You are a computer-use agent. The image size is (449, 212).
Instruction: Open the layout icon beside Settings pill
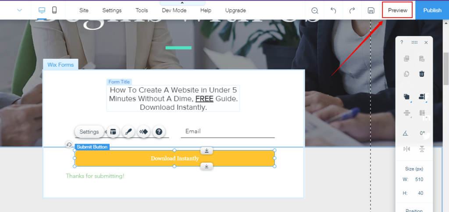[x=113, y=132]
